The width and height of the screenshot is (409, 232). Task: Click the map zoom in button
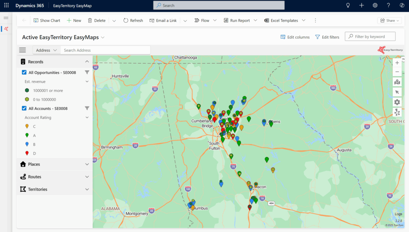tap(397, 63)
